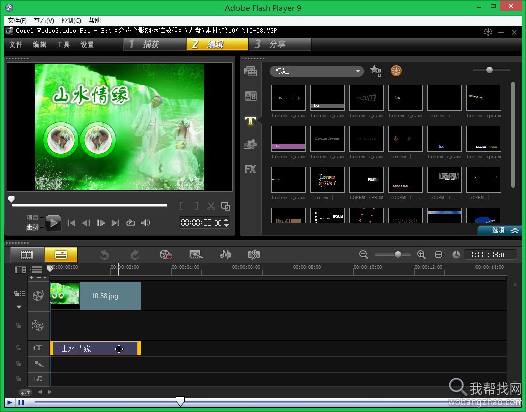Open Flash Player 查看(V) menu
Viewport: 526px width, 412px height.
(44, 20)
